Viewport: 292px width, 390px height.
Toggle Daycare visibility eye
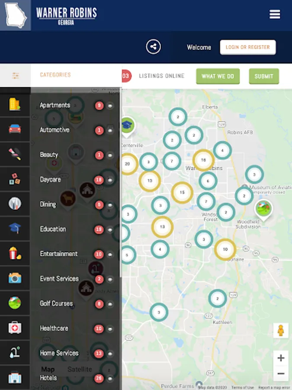[110, 180]
